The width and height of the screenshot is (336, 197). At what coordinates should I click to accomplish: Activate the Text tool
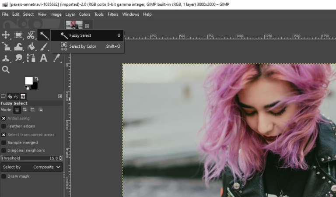click(x=43, y=58)
